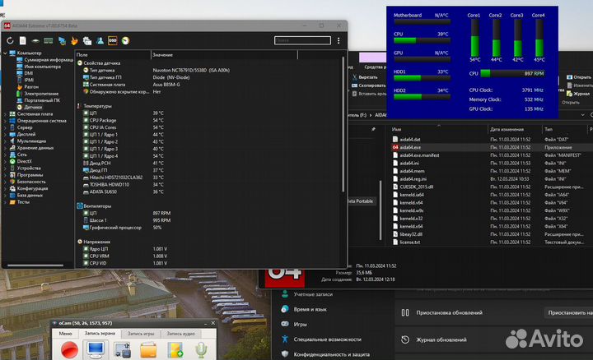The image size is (593, 360).
Task: Expand the Мультимедиа tree node
Action: pos(5,141)
